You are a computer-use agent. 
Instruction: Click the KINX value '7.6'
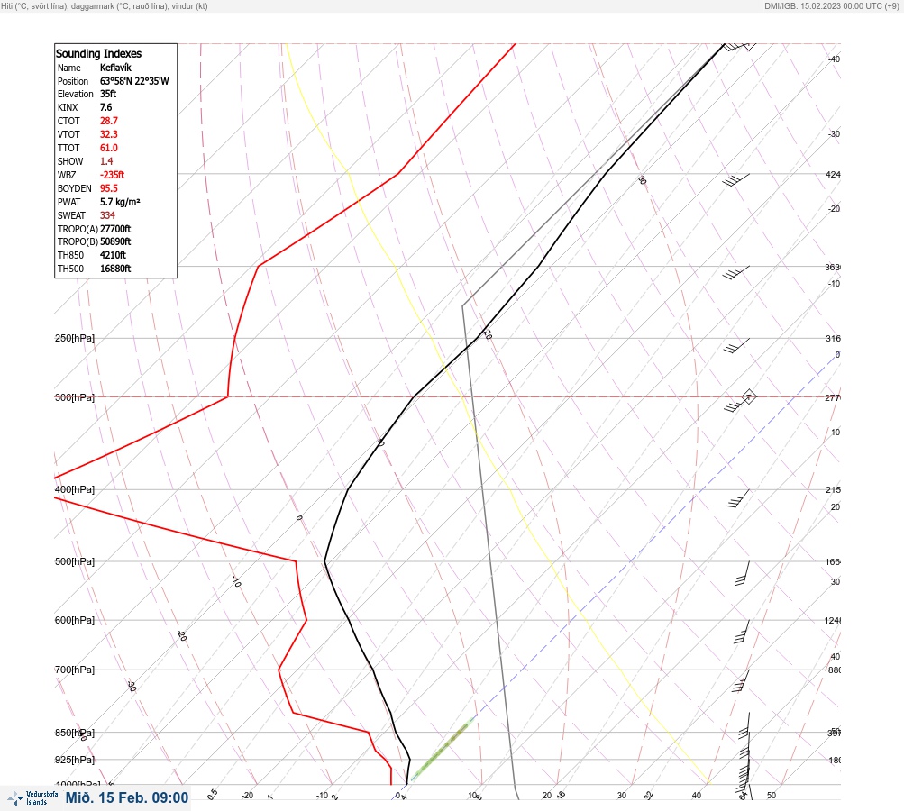coord(106,107)
